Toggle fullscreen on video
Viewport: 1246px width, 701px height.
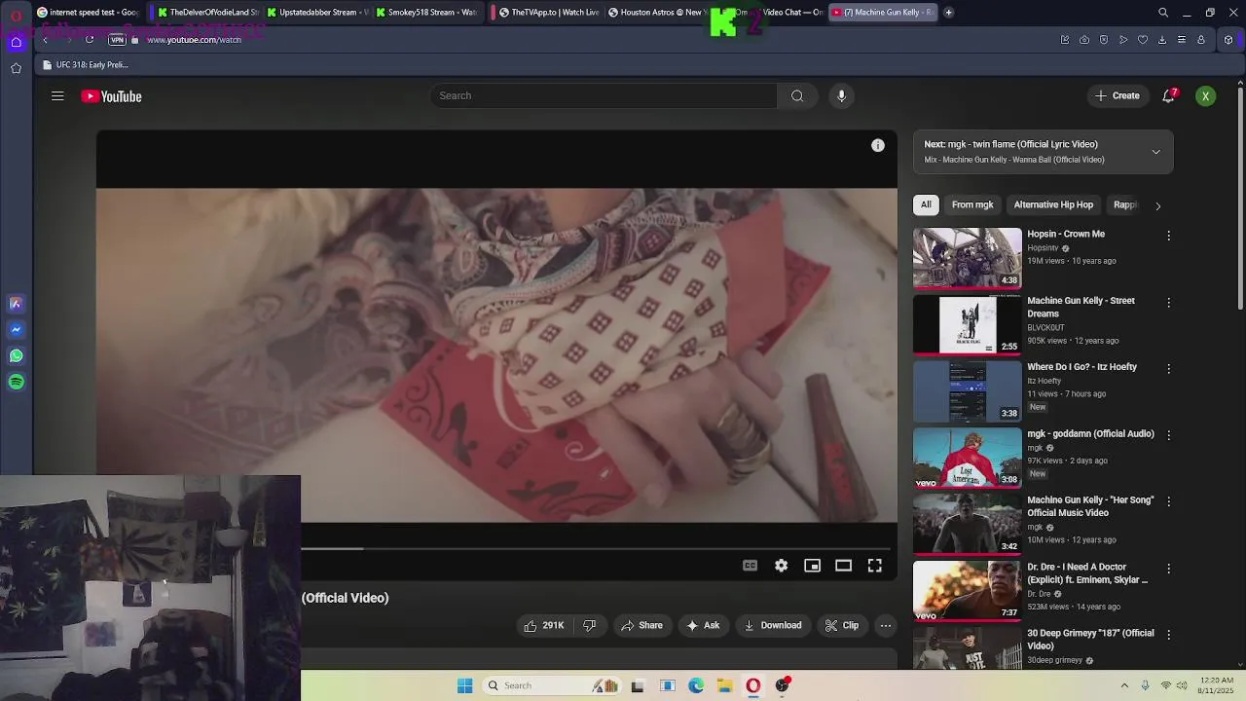(x=874, y=566)
